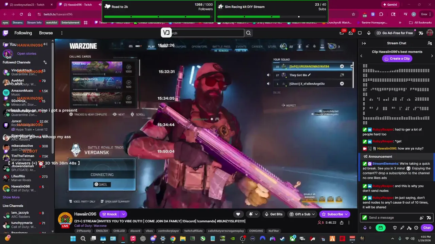
Task: Open notifications inbox with 2 badge
Action: [x=351, y=33]
